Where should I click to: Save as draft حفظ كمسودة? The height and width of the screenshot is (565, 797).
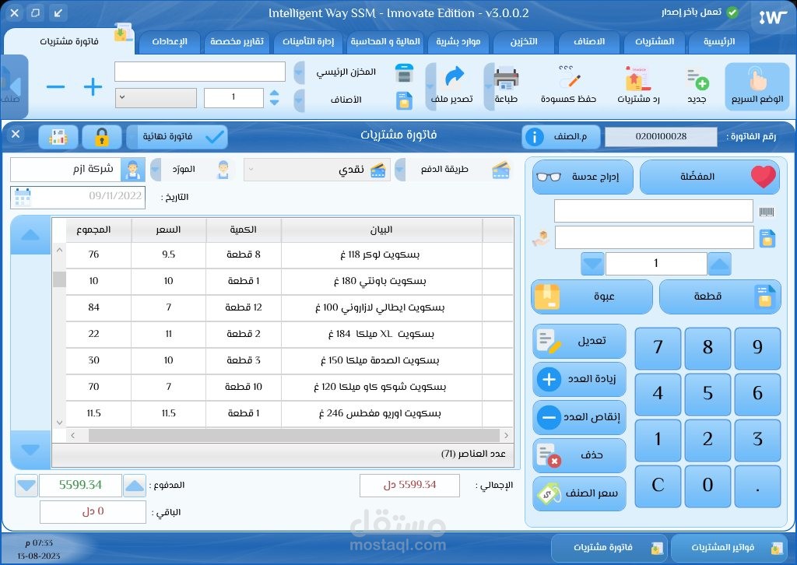click(x=568, y=86)
